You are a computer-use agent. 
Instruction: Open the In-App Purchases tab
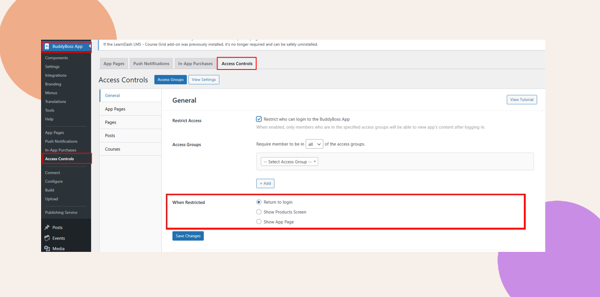coord(195,64)
